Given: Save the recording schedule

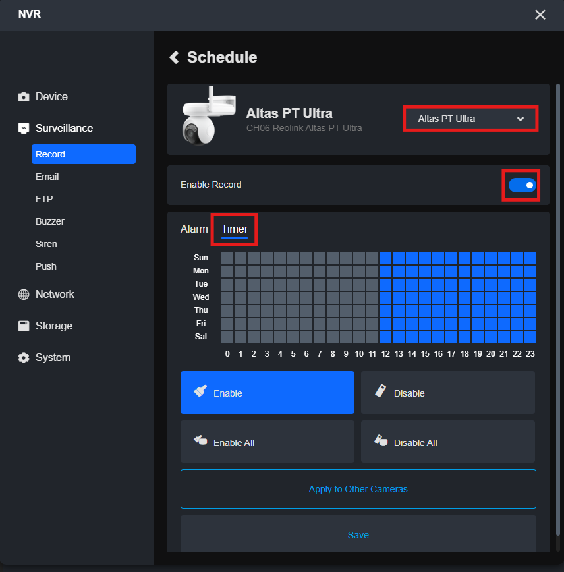Looking at the screenshot, I should coord(358,535).
